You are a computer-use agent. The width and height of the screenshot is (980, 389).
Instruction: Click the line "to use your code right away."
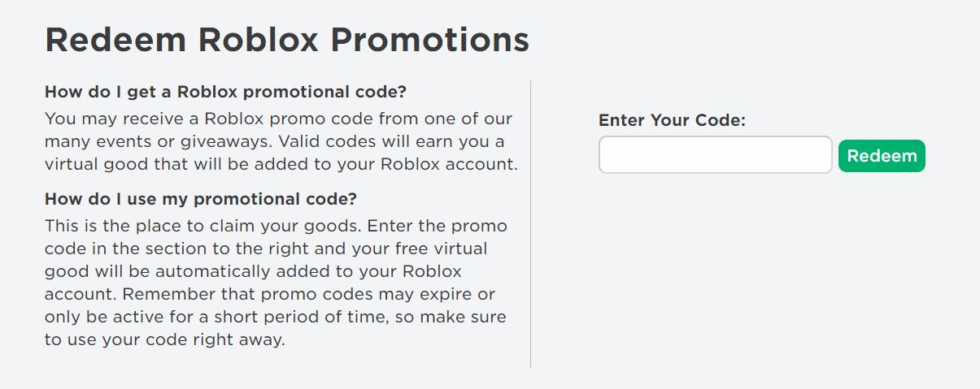165,339
